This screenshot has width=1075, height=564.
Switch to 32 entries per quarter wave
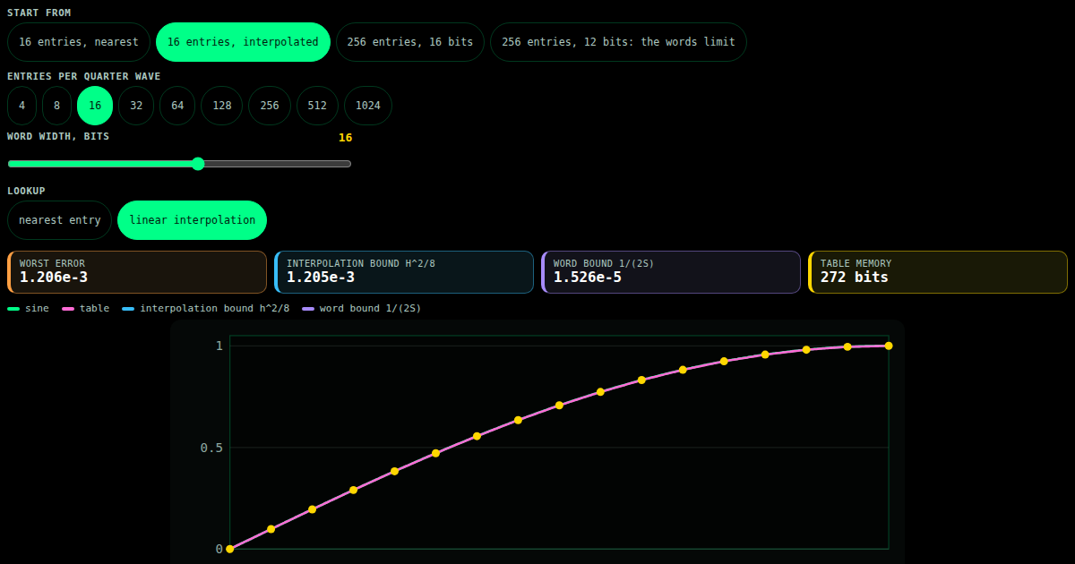(136, 106)
